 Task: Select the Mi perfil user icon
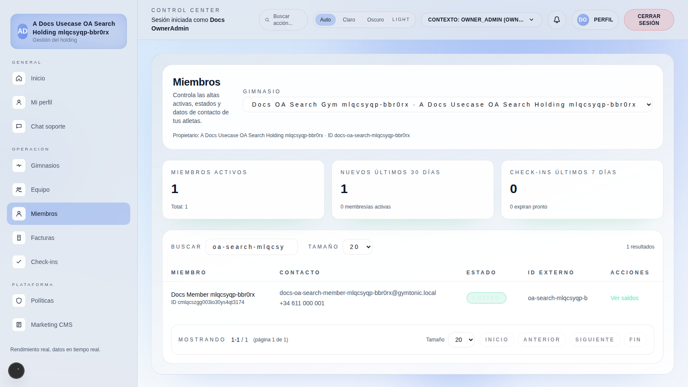pyautogui.click(x=19, y=102)
